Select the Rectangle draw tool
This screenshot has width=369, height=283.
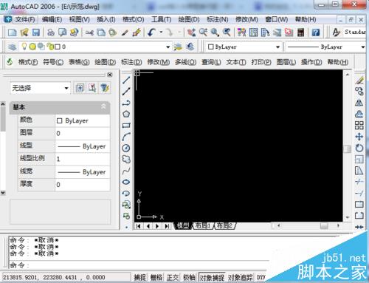point(126,125)
